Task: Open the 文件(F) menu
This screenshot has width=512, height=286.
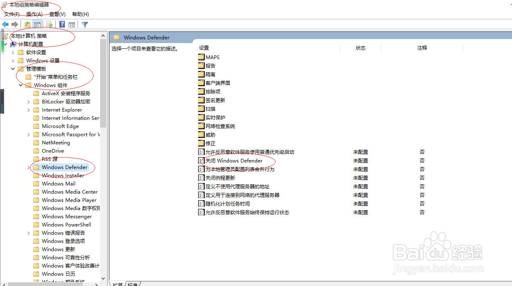Action: pyautogui.click(x=12, y=14)
